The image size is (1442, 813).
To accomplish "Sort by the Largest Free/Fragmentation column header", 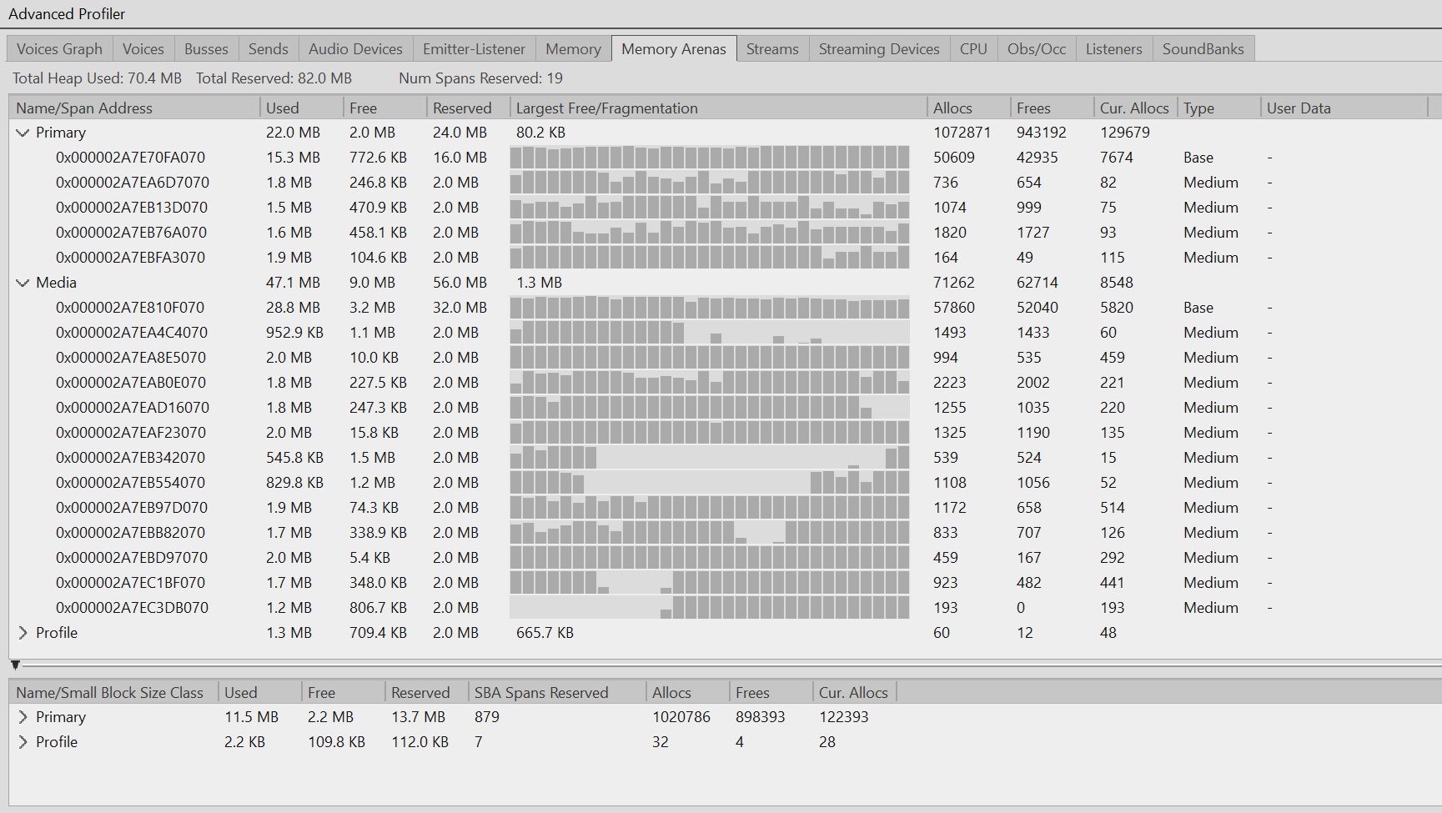I will click(606, 108).
